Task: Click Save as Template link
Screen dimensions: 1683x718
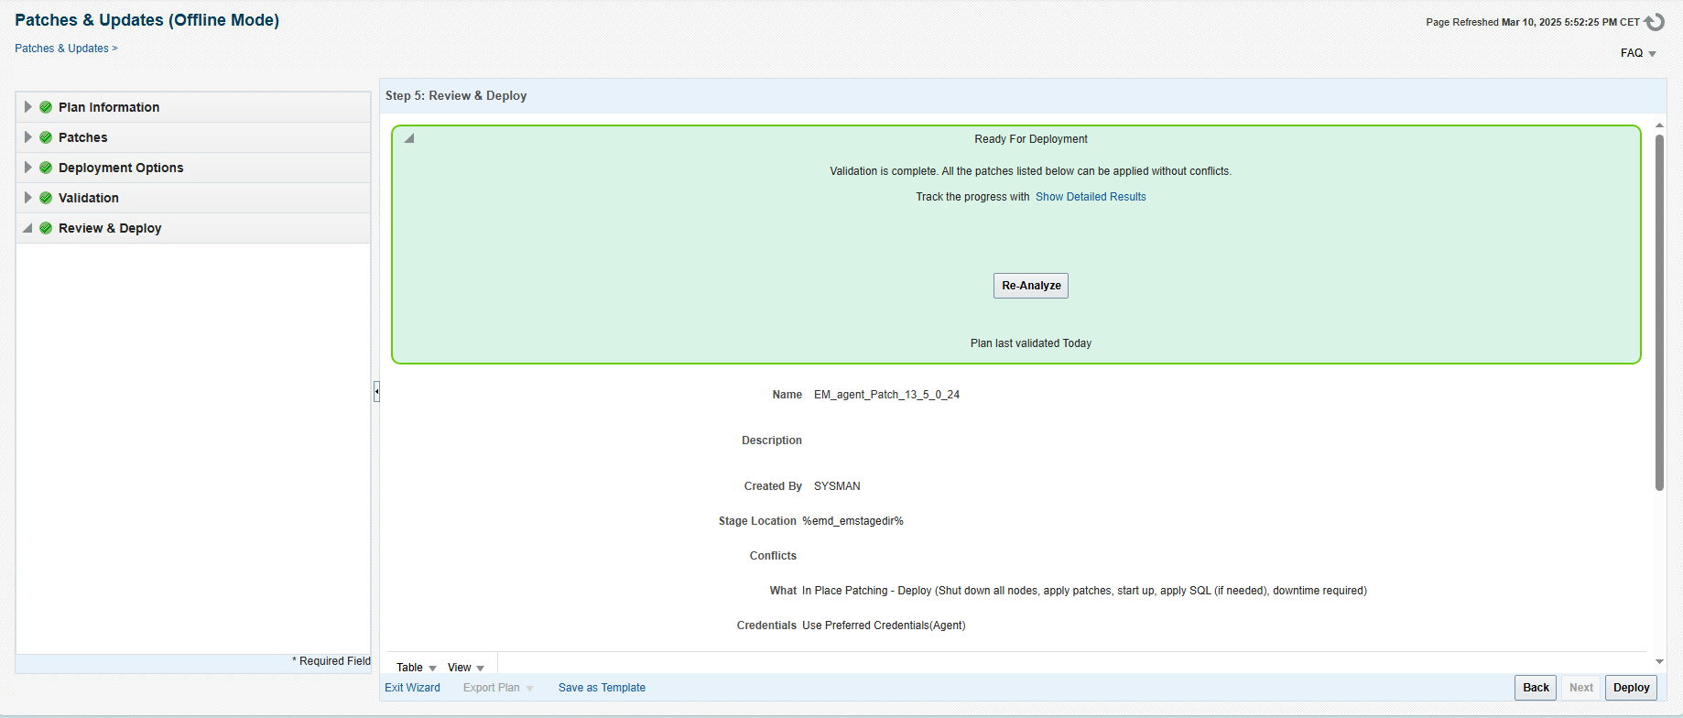Action: coord(602,688)
